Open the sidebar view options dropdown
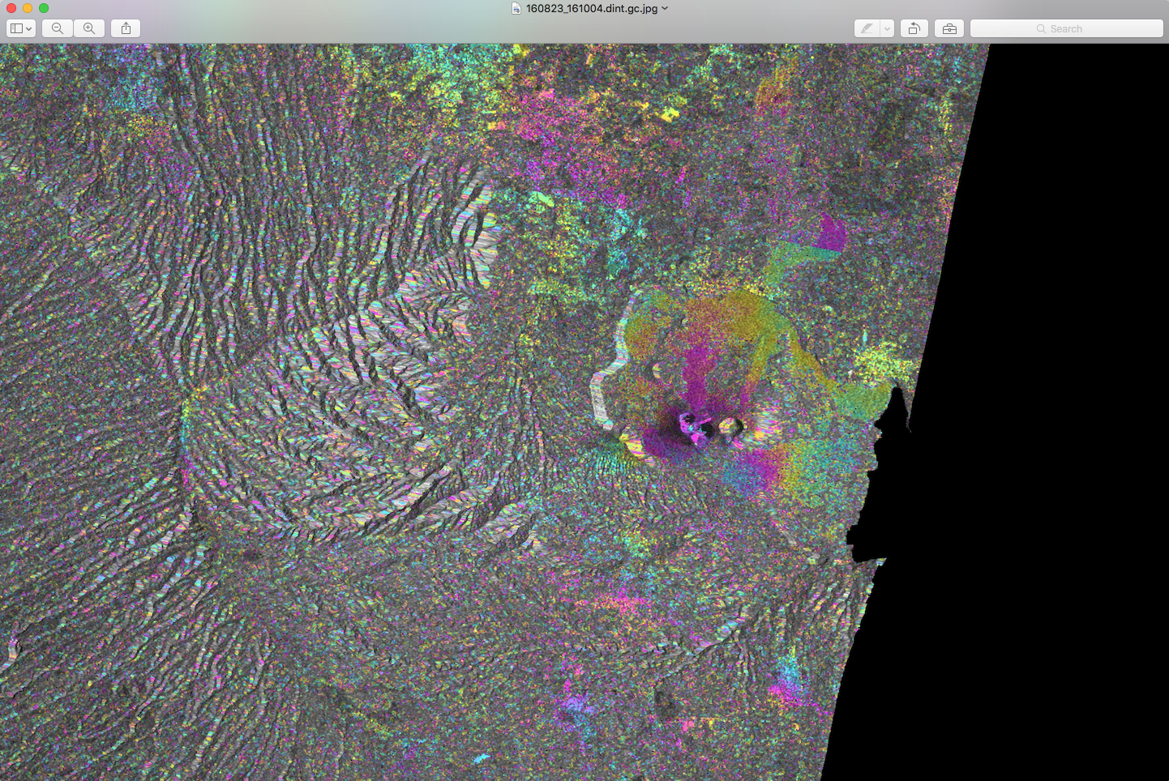Screen dimensions: 1169x781 click(x=21, y=28)
